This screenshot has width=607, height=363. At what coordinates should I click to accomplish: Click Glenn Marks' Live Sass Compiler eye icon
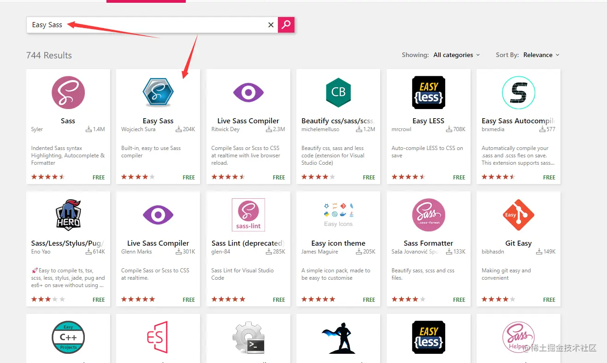pyautogui.click(x=158, y=215)
